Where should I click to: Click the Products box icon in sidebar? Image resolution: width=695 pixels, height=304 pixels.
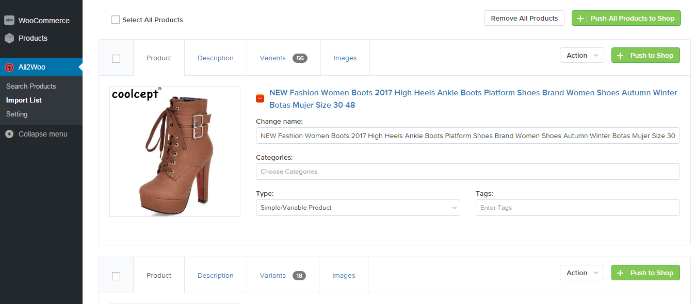click(x=9, y=38)
